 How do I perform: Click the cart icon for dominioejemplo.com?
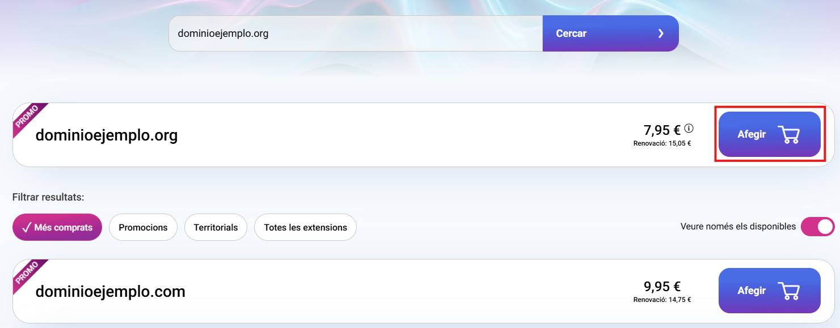coord(789,291)
